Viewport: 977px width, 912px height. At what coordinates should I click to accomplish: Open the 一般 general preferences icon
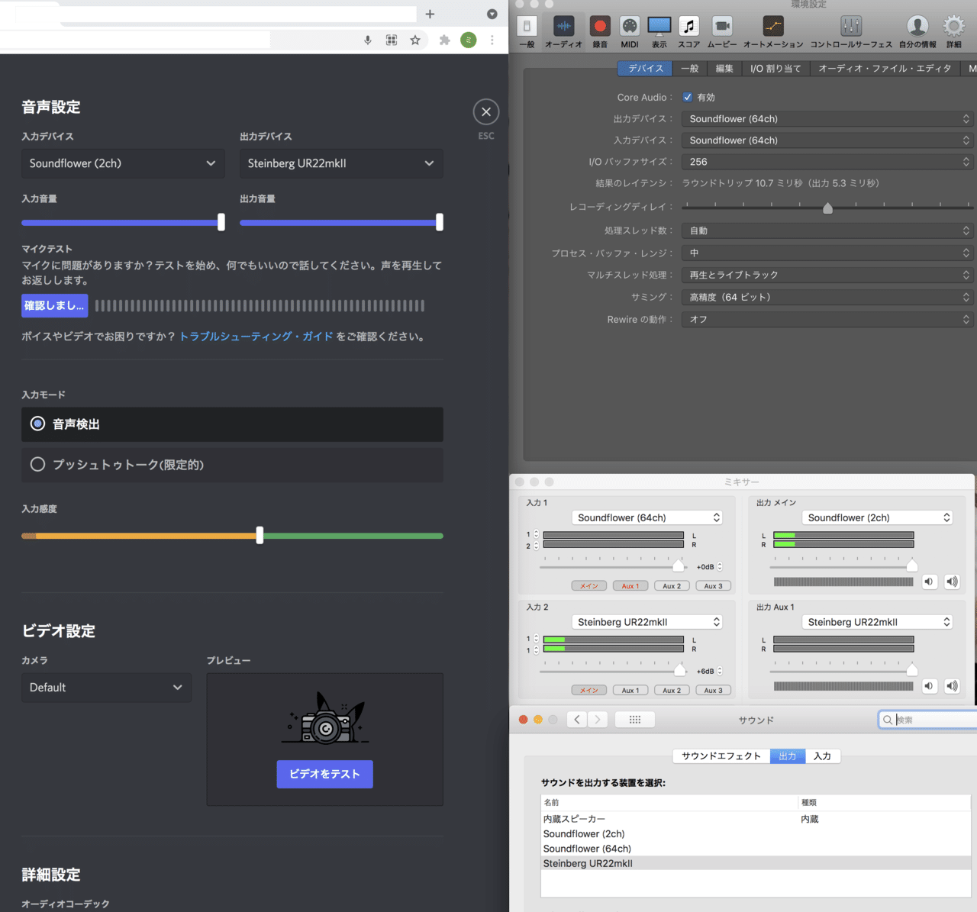pos(527,32)
